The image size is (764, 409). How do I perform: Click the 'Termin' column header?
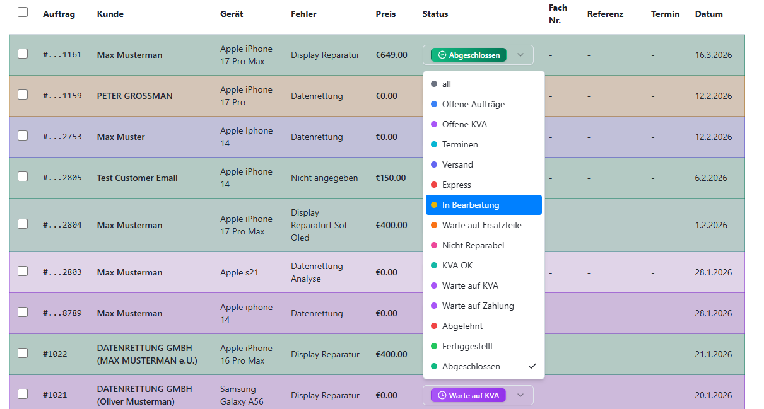[666, 14]
